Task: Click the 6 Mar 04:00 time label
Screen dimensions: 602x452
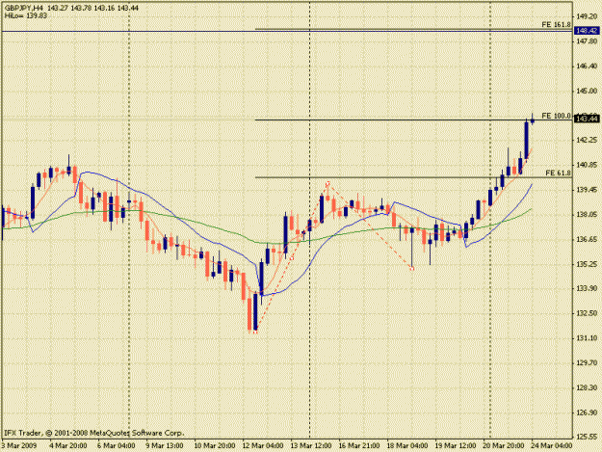Action: 116,445
